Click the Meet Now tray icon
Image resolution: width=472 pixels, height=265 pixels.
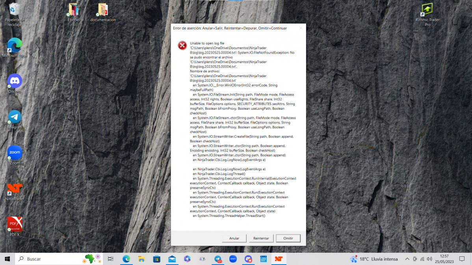tap(415, 259)
